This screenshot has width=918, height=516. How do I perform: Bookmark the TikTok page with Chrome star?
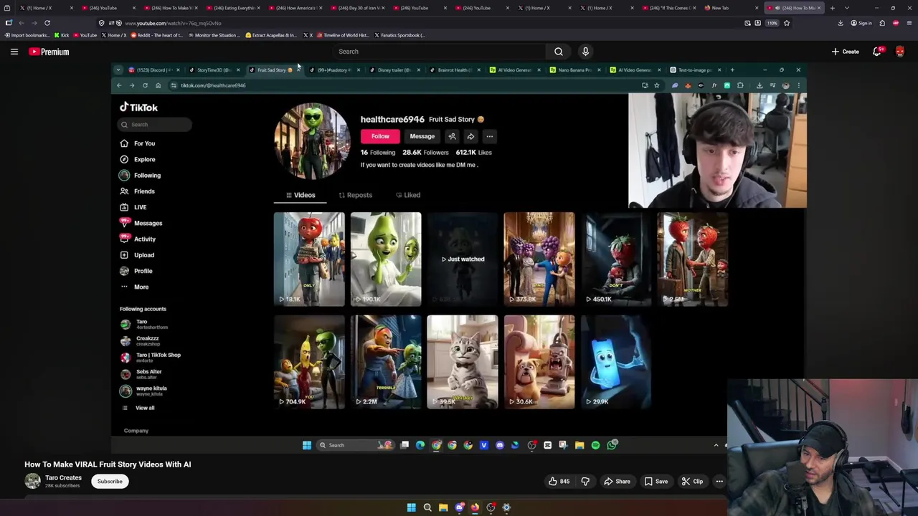click(656, 85)
